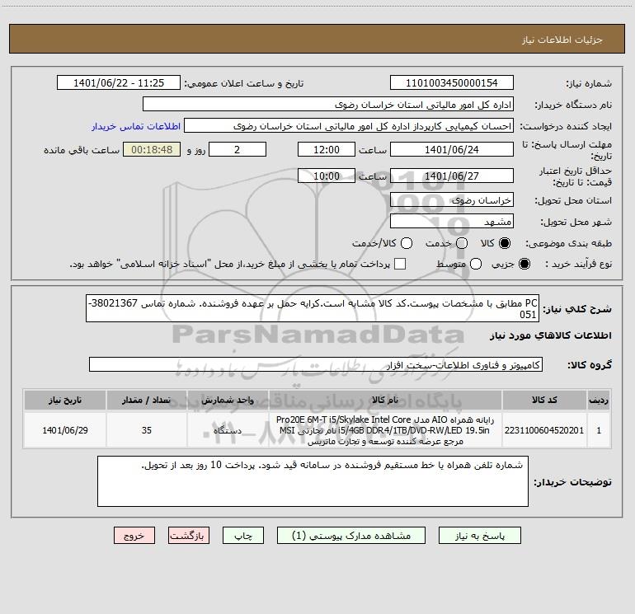Click the validity time field 10:00
Viewport: 635px width, 614px height.
tap(327, 176)
